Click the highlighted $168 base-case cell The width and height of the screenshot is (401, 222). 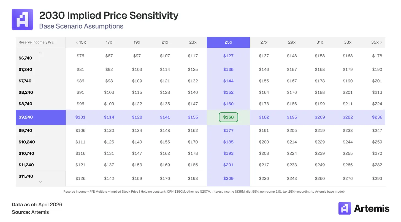pyautogui.click(x=228, y=117)
